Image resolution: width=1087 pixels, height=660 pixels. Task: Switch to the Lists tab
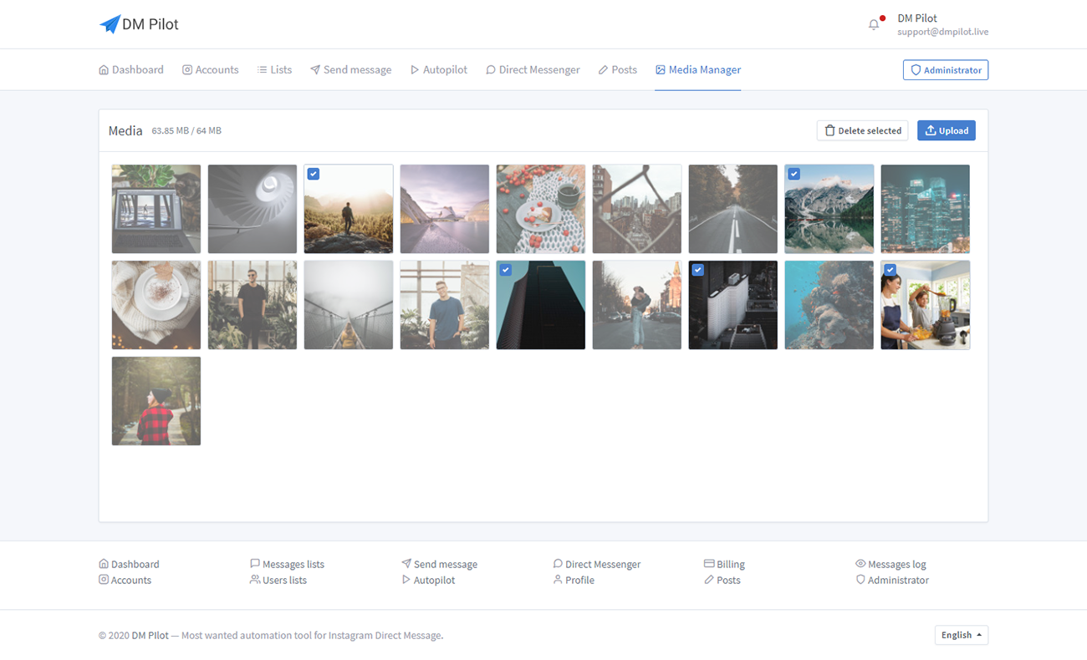click(x=274, y=70)
